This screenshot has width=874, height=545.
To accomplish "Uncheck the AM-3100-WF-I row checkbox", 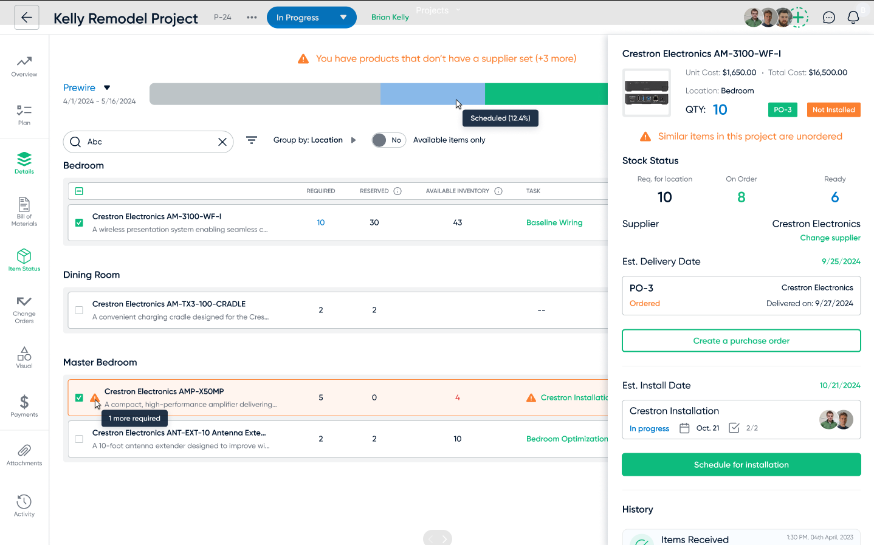I will pos(79,223).
